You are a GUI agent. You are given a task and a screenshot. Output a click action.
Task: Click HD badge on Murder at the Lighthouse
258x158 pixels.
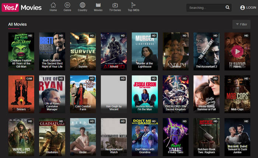(x=154, y=36)
